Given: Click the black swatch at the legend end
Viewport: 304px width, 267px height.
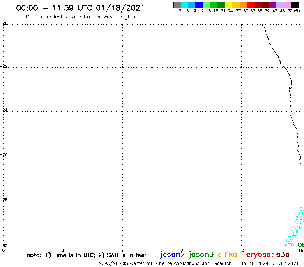Looking at the screenshot, I should 295,5.
